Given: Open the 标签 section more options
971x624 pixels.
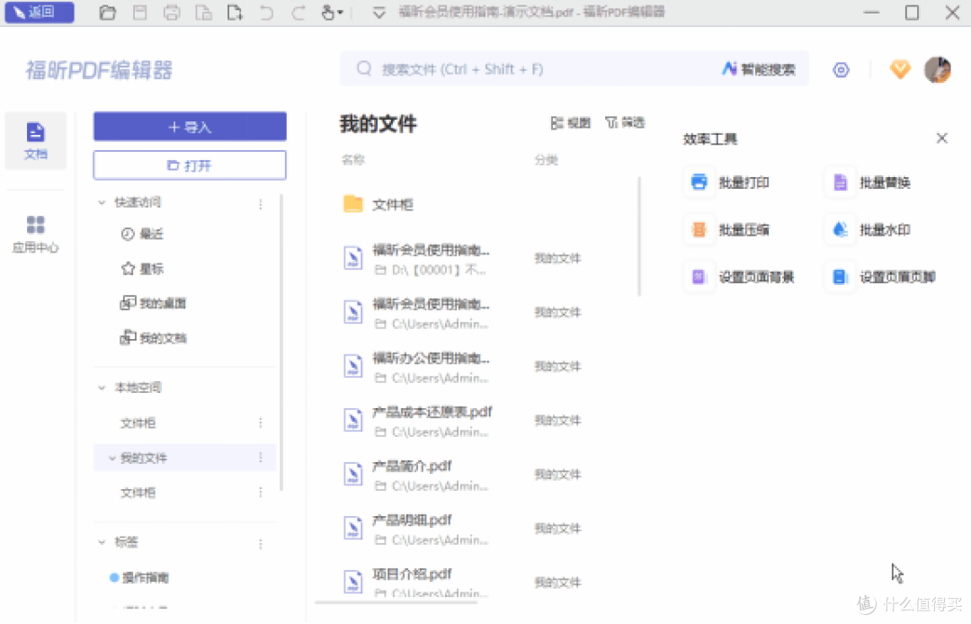Looking at the screenshot, I should pyautogui.click(x=261, y=543).
